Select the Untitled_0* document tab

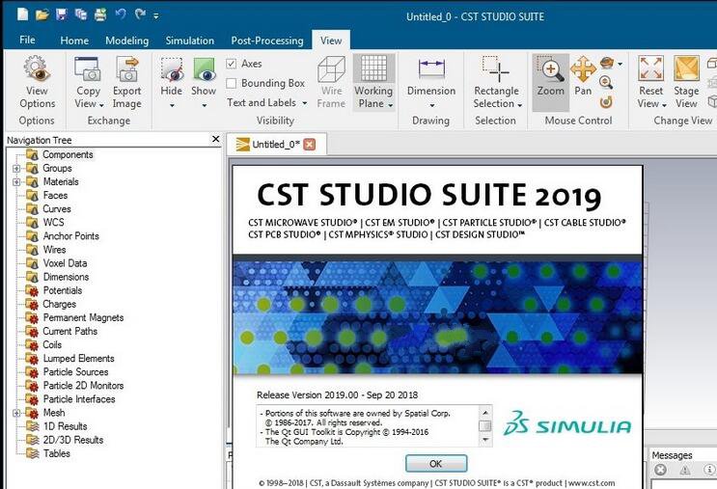(276, 145)
